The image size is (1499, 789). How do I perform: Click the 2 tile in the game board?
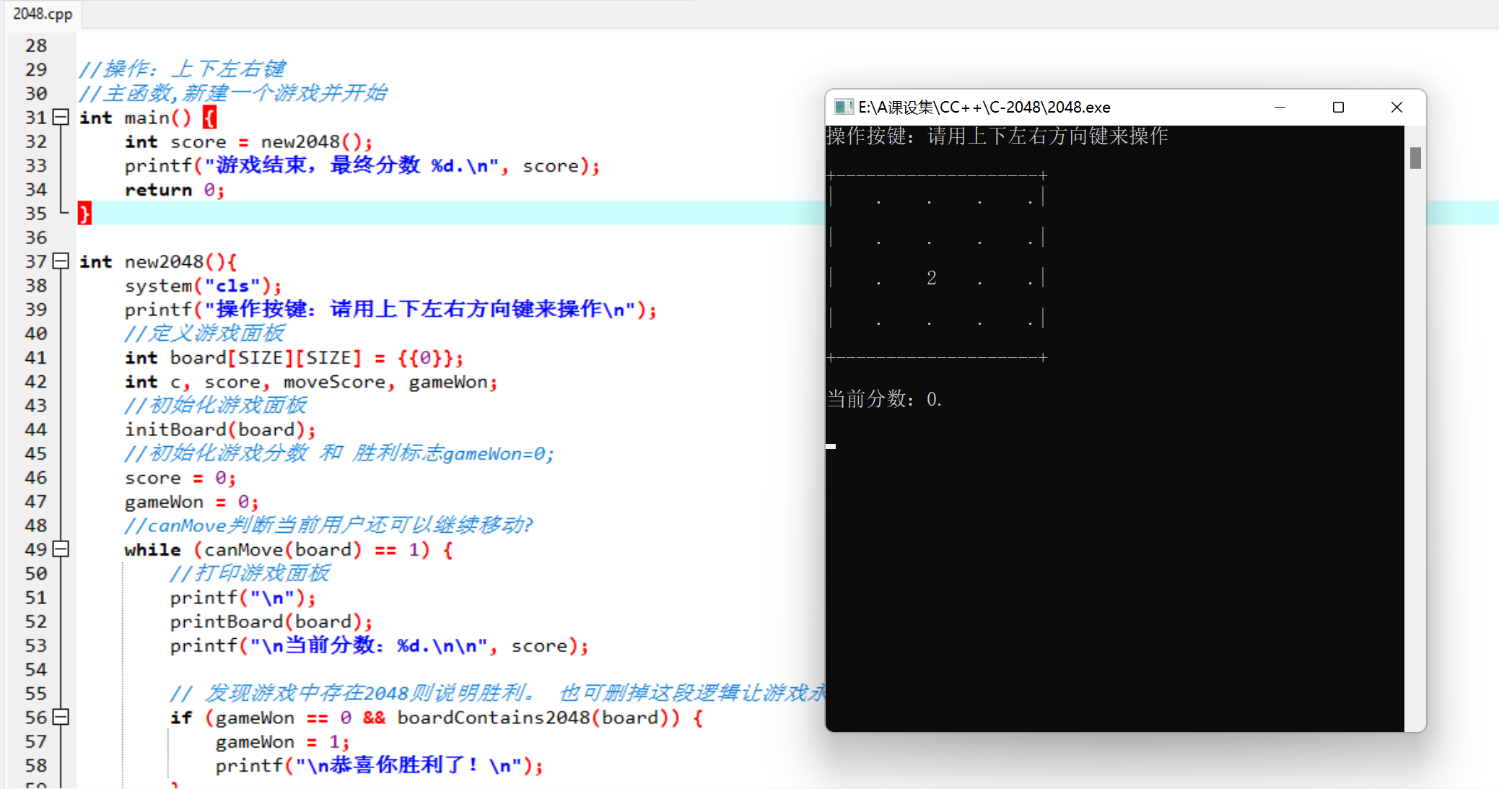[x=931, y=278]
